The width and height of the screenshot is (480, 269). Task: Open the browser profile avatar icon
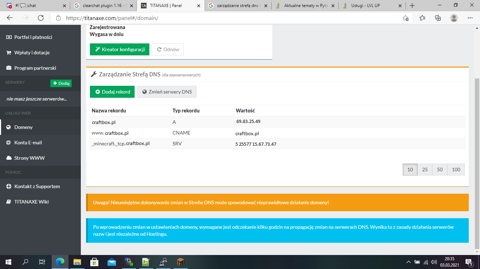454,18
